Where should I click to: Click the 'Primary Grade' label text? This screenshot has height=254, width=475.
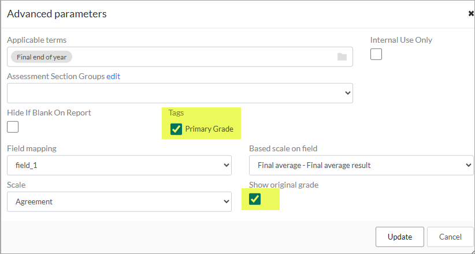[x=209, y=129]
